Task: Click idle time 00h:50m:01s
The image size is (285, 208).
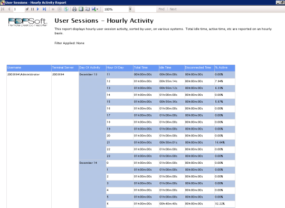Action: tap(168, 142)
